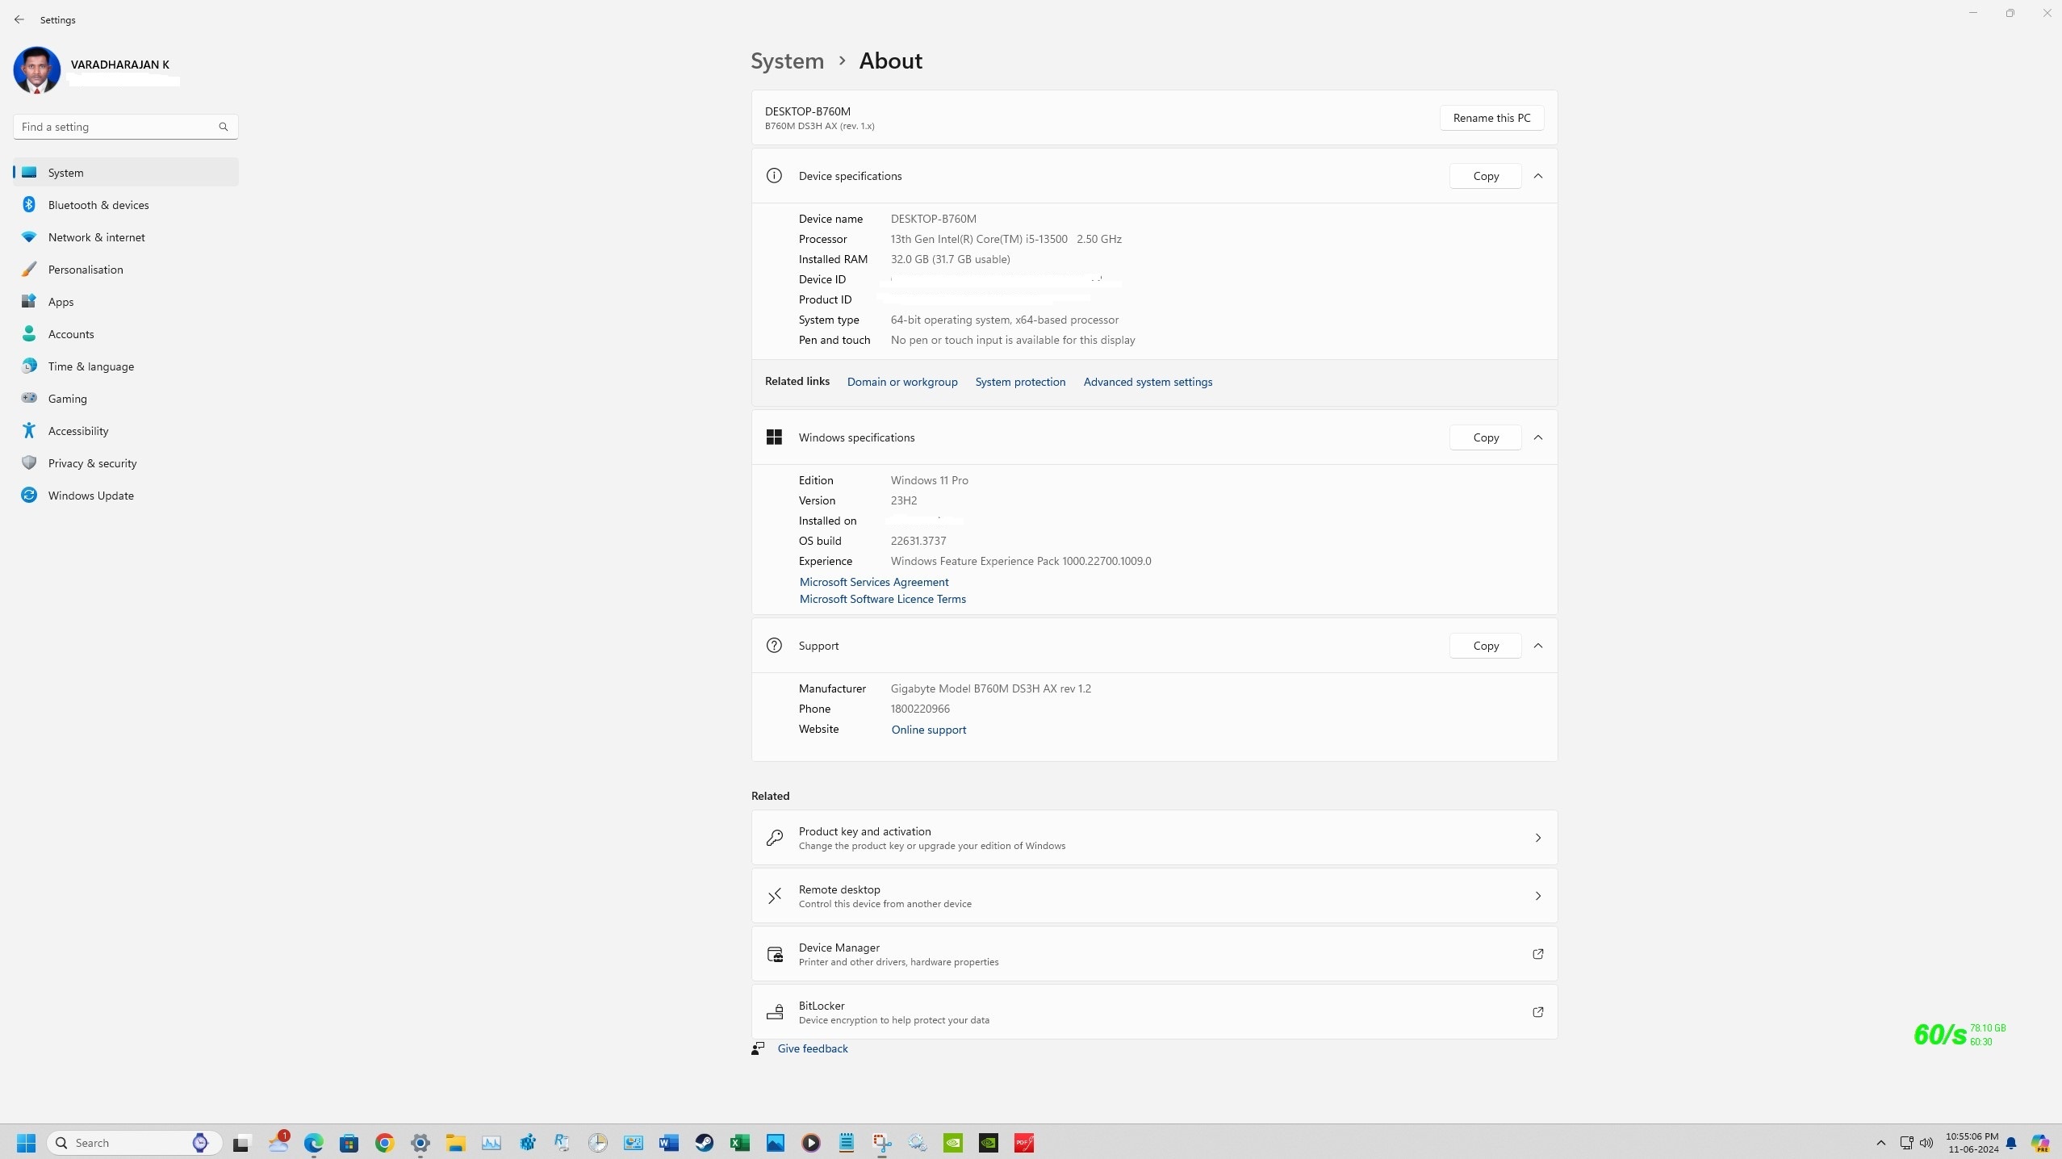
Task: Click the Rename this PC button
Action: [1491, 118]
